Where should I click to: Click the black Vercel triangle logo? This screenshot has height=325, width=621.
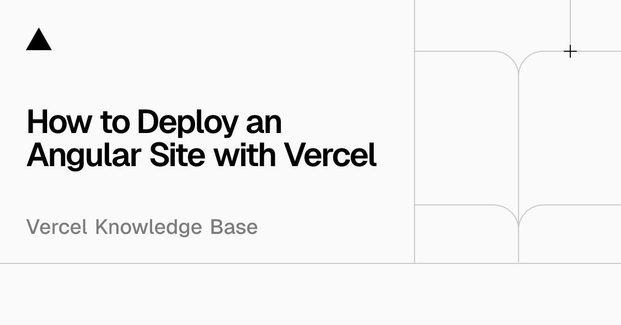click(39, 40)
